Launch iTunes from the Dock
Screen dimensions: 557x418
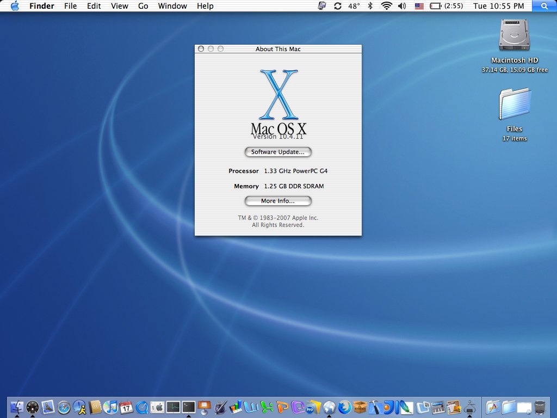click(x=110, y=407)
